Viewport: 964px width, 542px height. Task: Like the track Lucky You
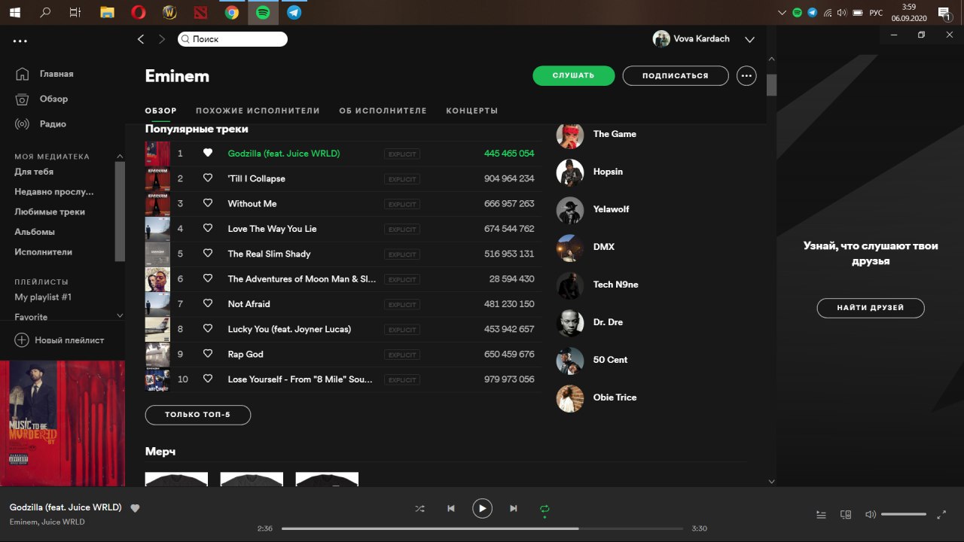208,329
